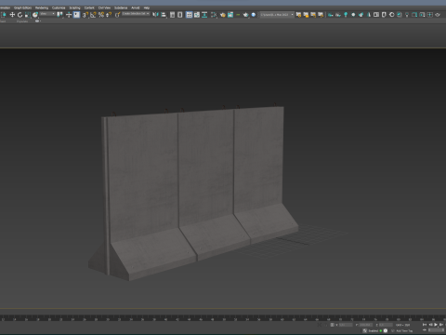The height and width of the screenshot is (335, 446).
Task: Select the Select and Move tool
Action: [12, 15]
